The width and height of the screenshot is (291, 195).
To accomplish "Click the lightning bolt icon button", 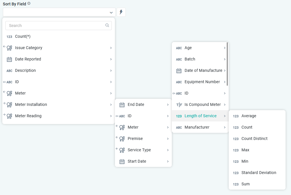I will click(121, 12).
